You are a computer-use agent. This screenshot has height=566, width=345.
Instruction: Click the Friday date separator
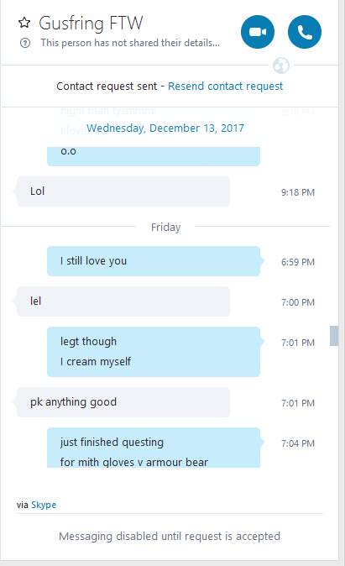(x=165, y=227)
